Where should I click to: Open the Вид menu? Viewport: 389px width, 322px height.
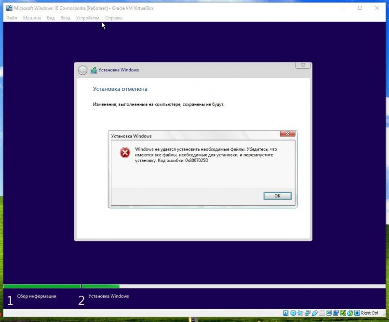(x=51, y=18)
